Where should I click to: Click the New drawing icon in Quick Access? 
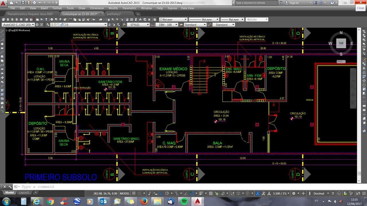coord(12,3)
